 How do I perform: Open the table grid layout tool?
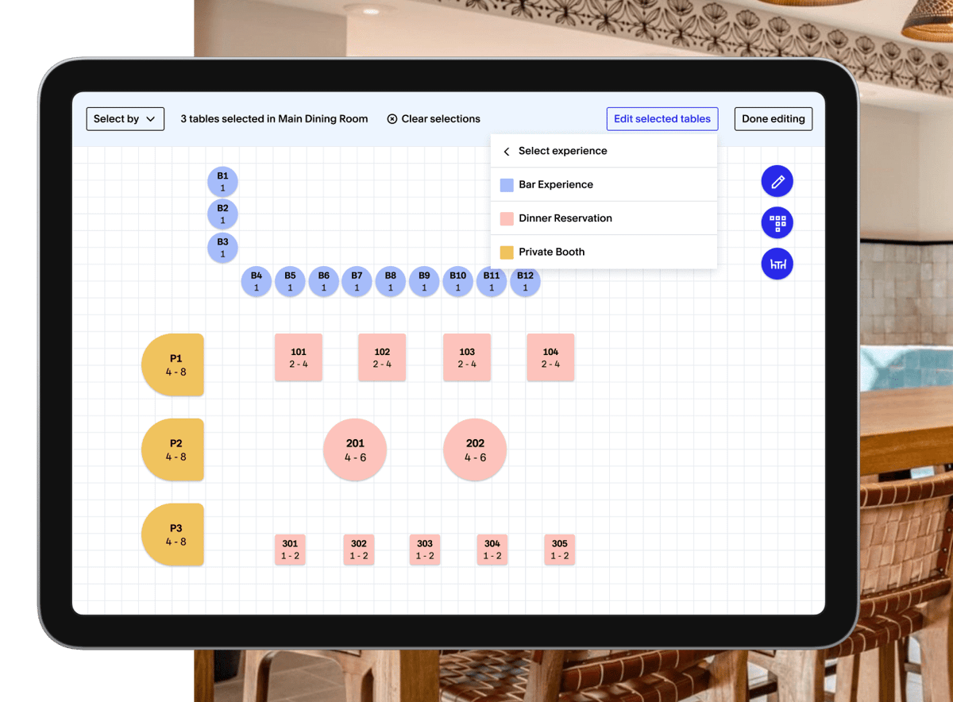[777, 222]
